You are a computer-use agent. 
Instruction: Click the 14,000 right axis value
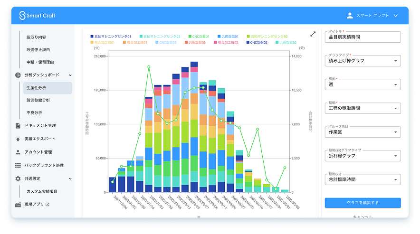coord(296,56)
